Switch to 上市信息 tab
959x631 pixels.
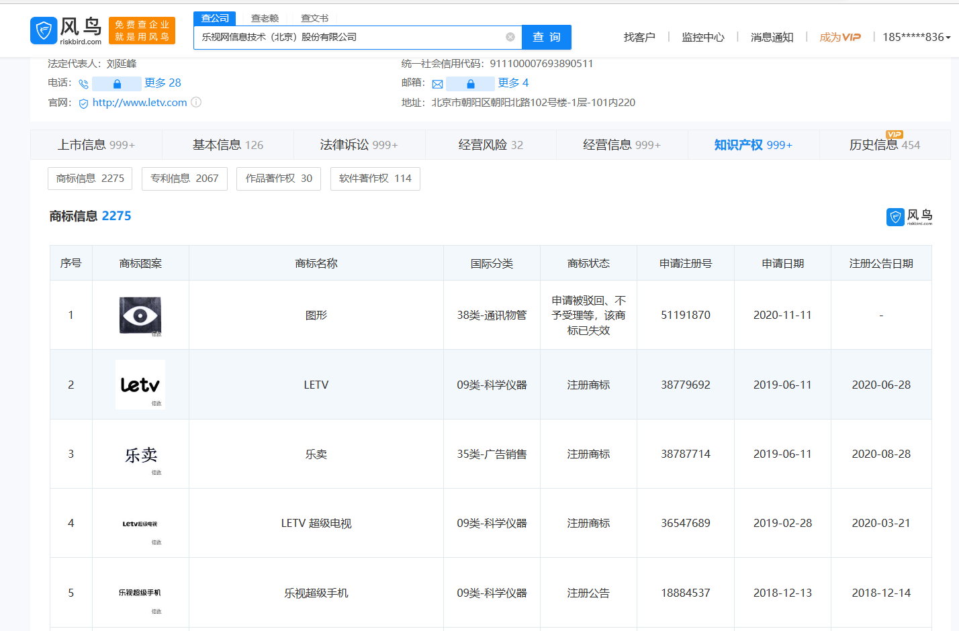coord(96,145)
